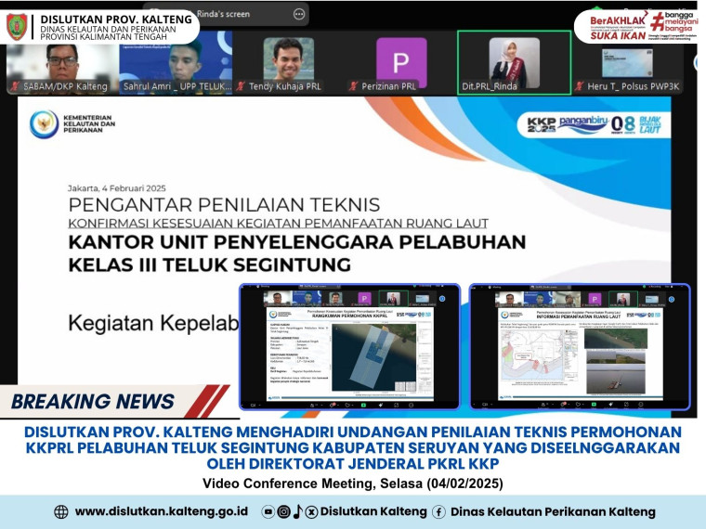706x529 pixels.
Task: Select the Tendy Kuhaja PRL participant video
Action: click(289, 63)
